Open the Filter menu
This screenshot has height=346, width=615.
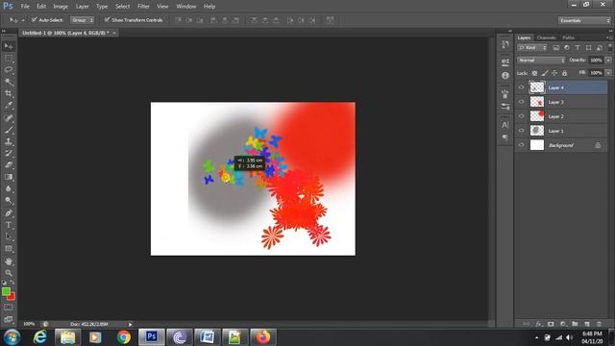(143, 7)
